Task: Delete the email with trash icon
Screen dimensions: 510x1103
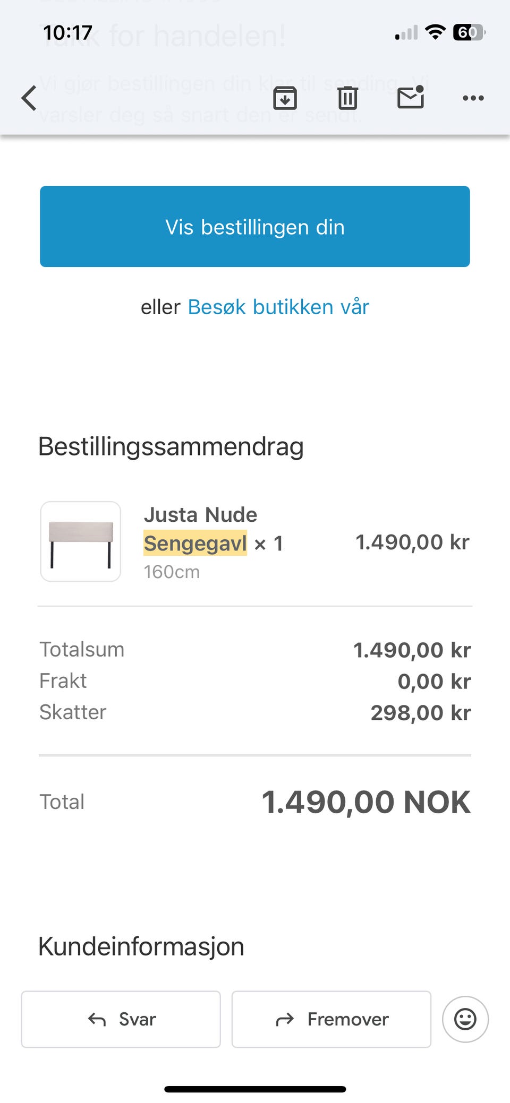Action: point(347,98)
